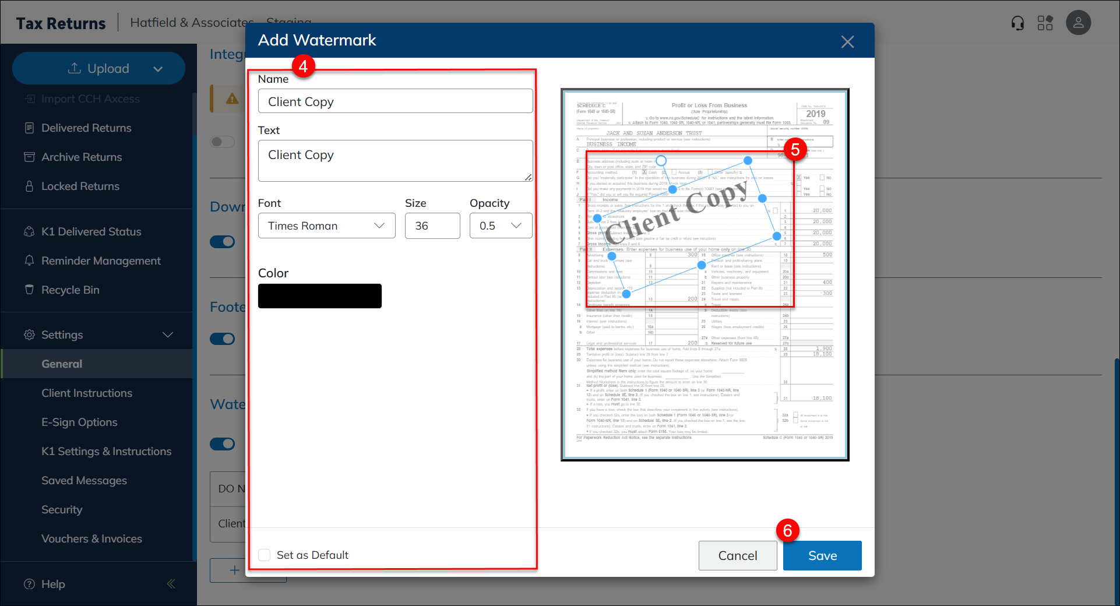Viewport: 1120px width, 606px height.
Task: Check the Set as Default checkbox
Action: (x=265, y=555)
